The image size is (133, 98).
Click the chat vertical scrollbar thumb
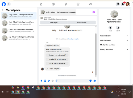tap(96, 54)
